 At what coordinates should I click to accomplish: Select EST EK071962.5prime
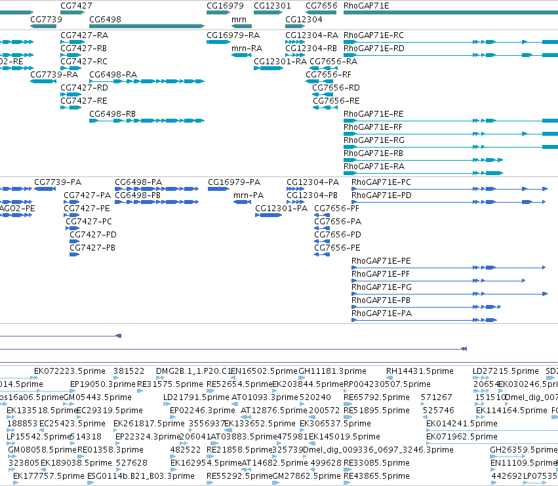(x=462, y=437)
